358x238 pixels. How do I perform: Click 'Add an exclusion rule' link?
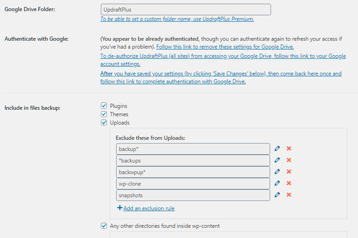149,208
